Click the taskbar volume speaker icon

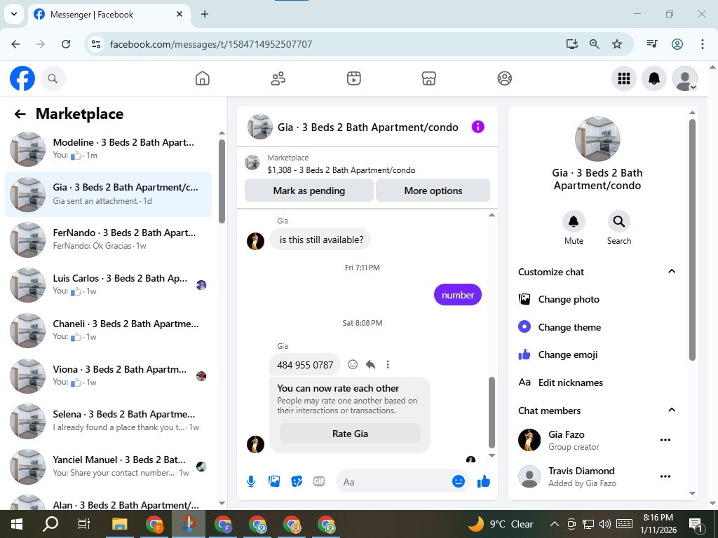(605, 524)
